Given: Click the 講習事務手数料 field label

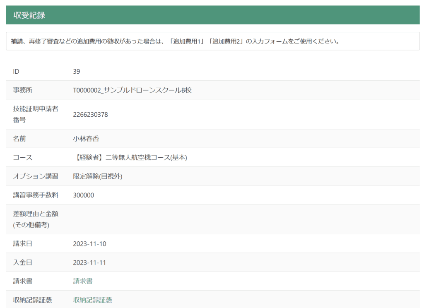Looking at the screenshot, I should pos(36,195).
